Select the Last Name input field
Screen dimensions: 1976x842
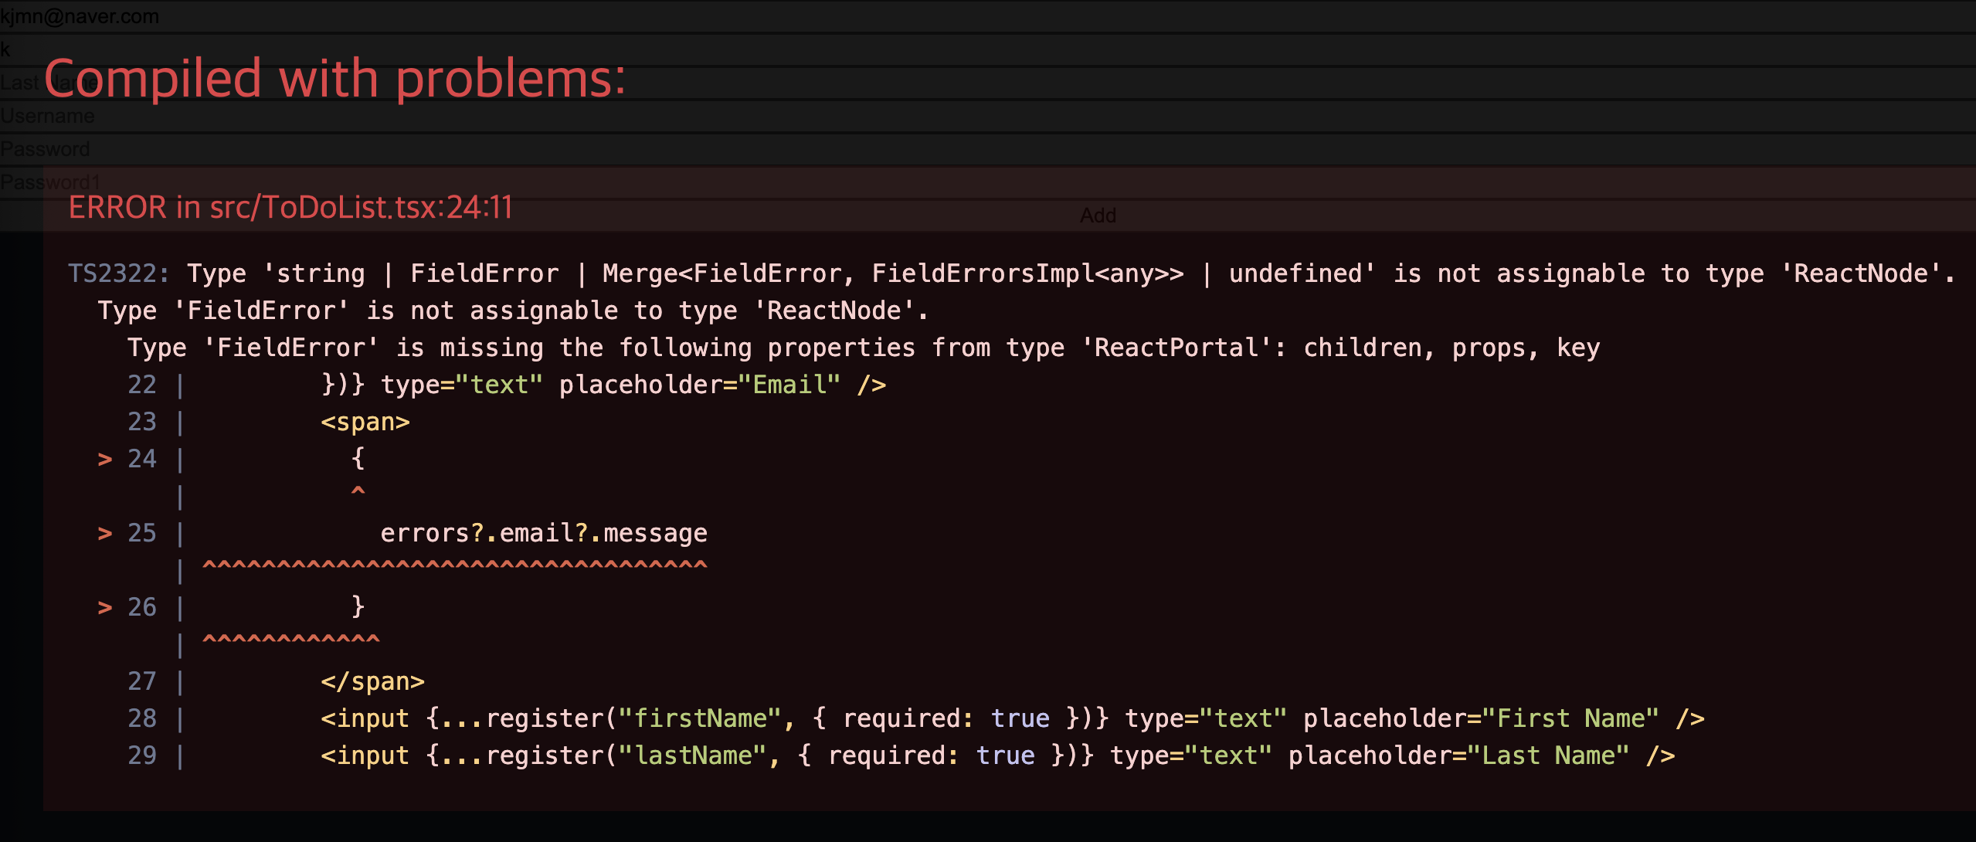988,83
